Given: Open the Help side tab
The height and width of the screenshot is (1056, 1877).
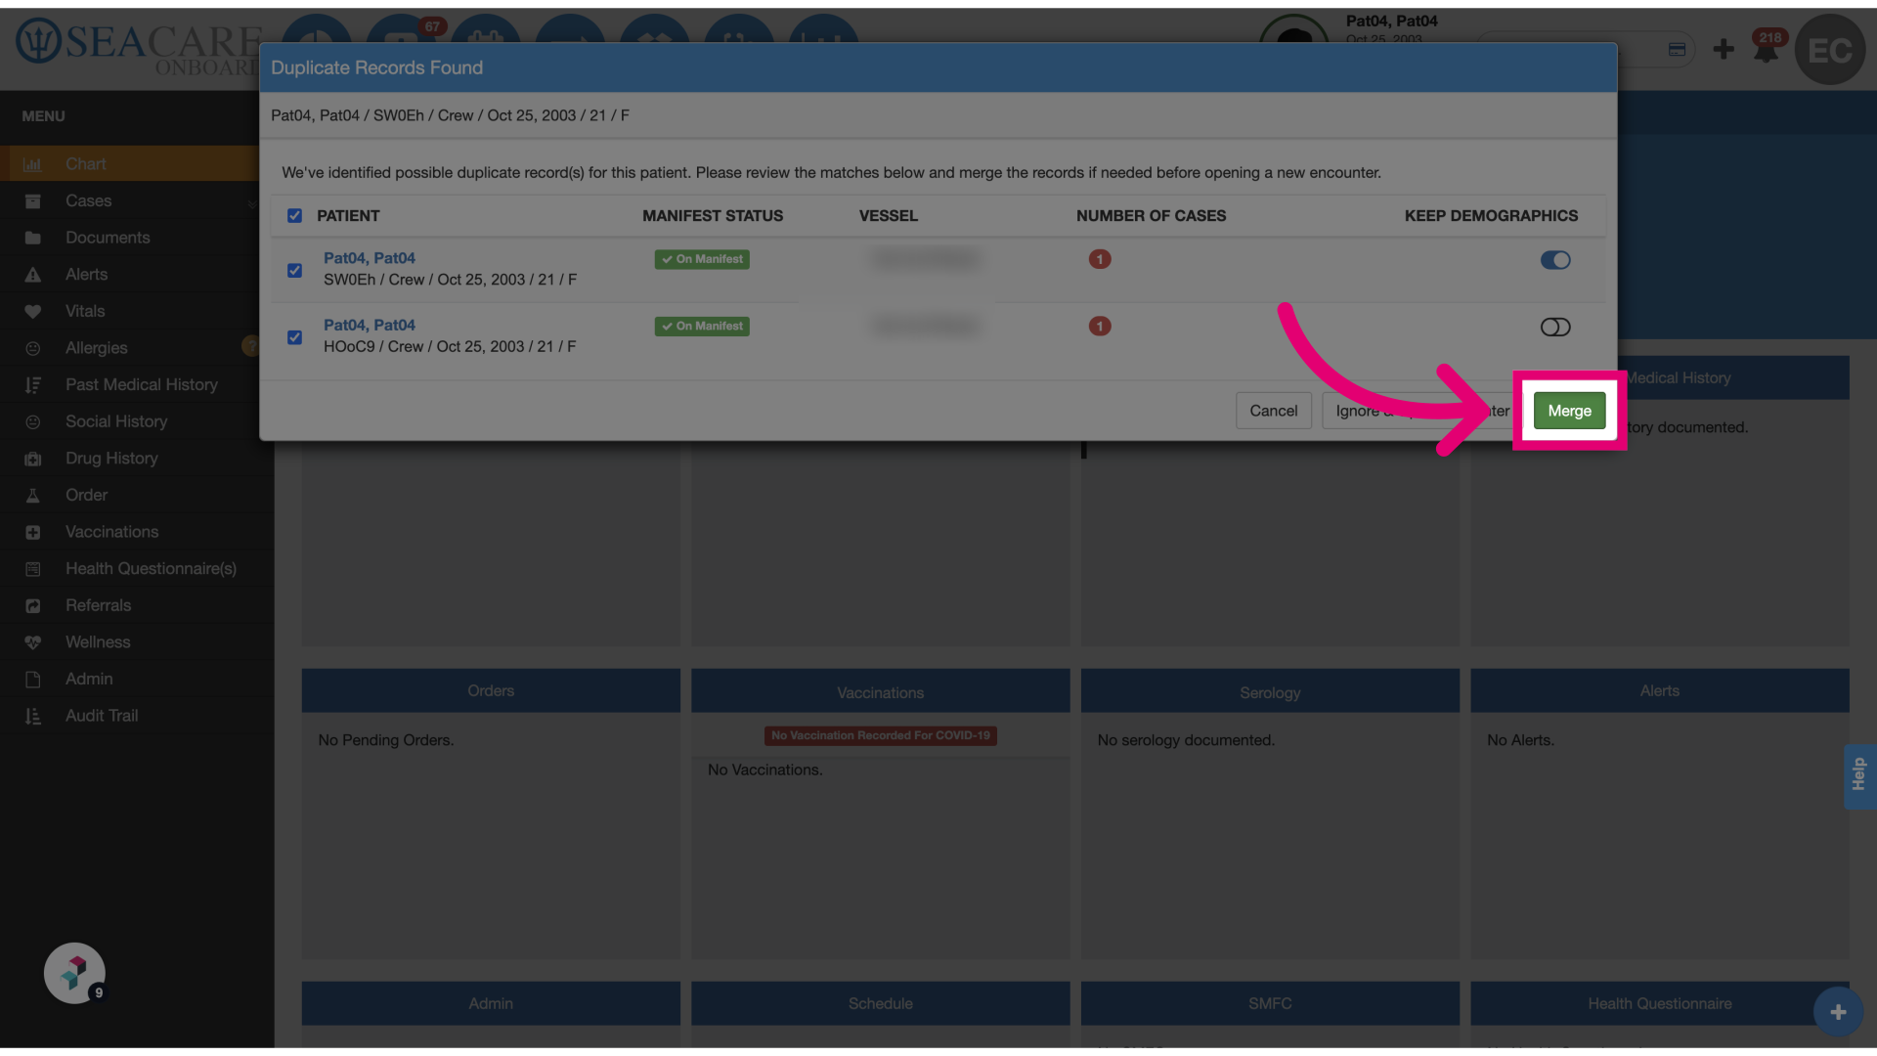Looking at the screenshot, I should (1859, 775).
